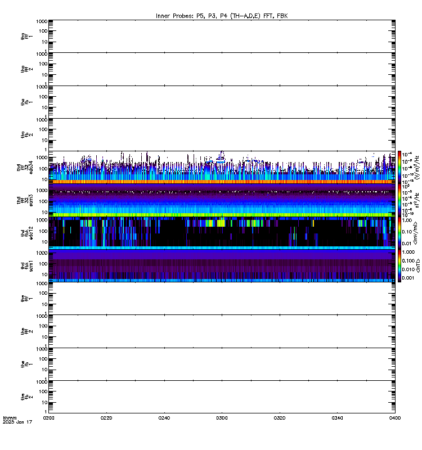Select the 'the fff 1' panel label
This screenshot has height=450, width=422.
tap(26, 299)
